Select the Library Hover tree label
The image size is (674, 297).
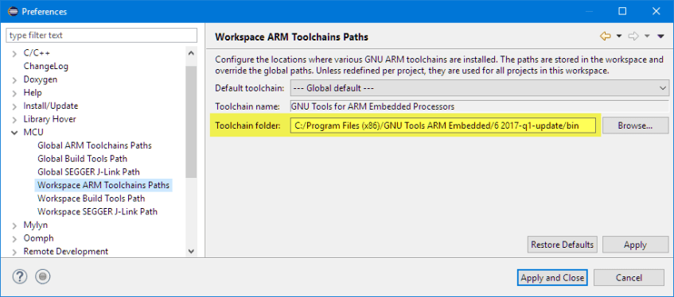coord(49,119)
